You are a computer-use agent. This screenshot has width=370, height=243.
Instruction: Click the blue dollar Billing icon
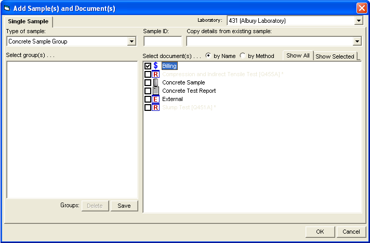(155, 66)
